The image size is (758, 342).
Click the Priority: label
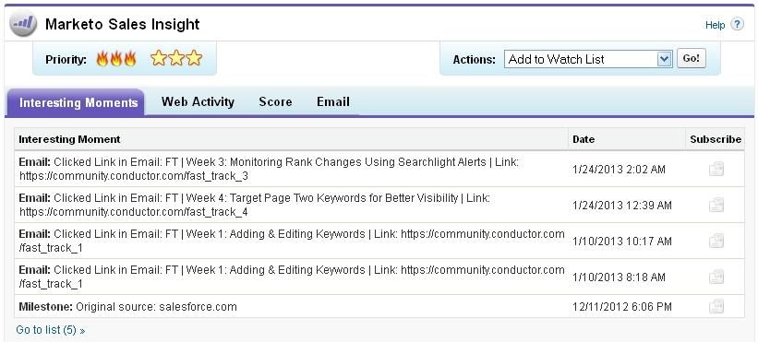coord(66,60)
